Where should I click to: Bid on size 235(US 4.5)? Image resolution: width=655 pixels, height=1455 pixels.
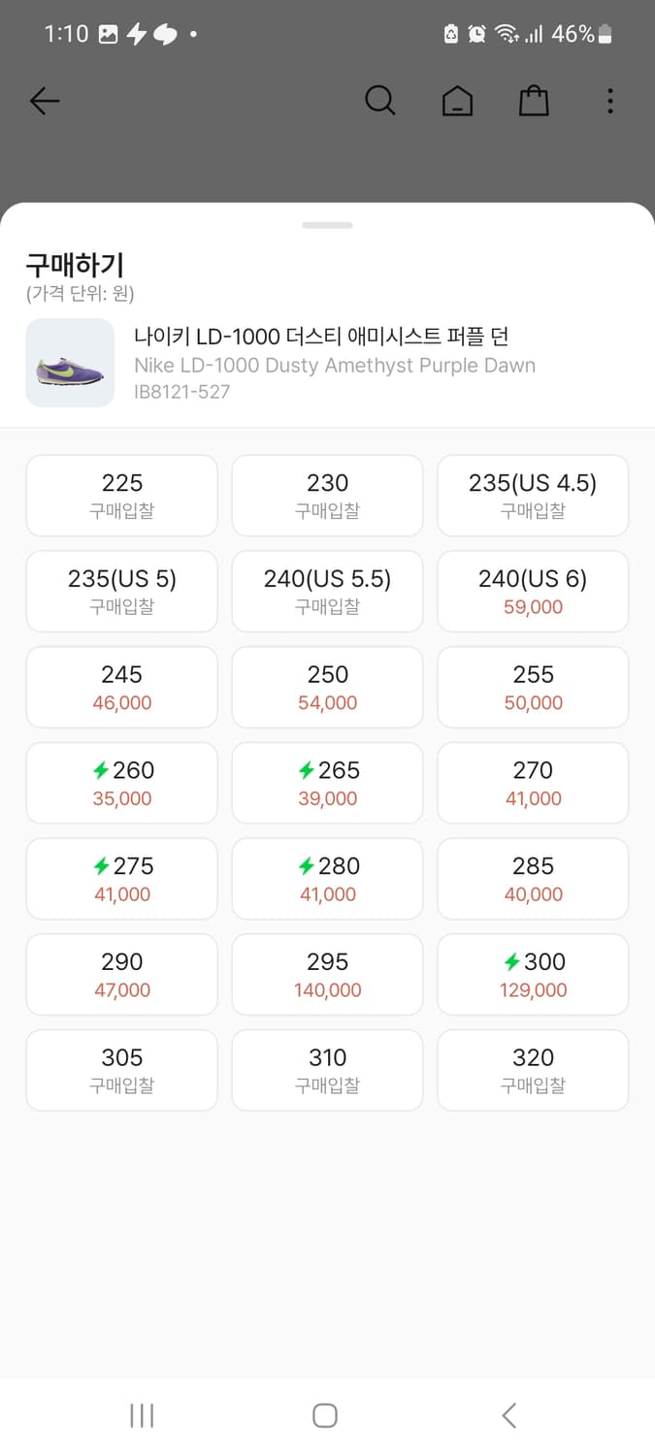pyautogui.click(x=533, y=496)
